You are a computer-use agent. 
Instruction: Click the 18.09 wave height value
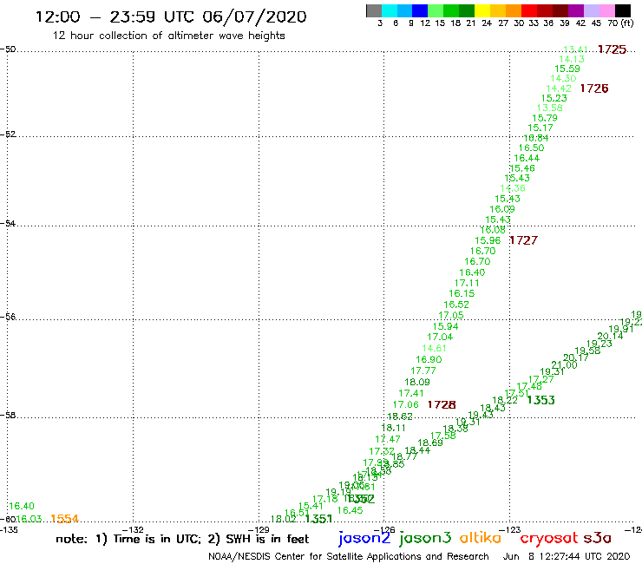[x=417, y=382]
